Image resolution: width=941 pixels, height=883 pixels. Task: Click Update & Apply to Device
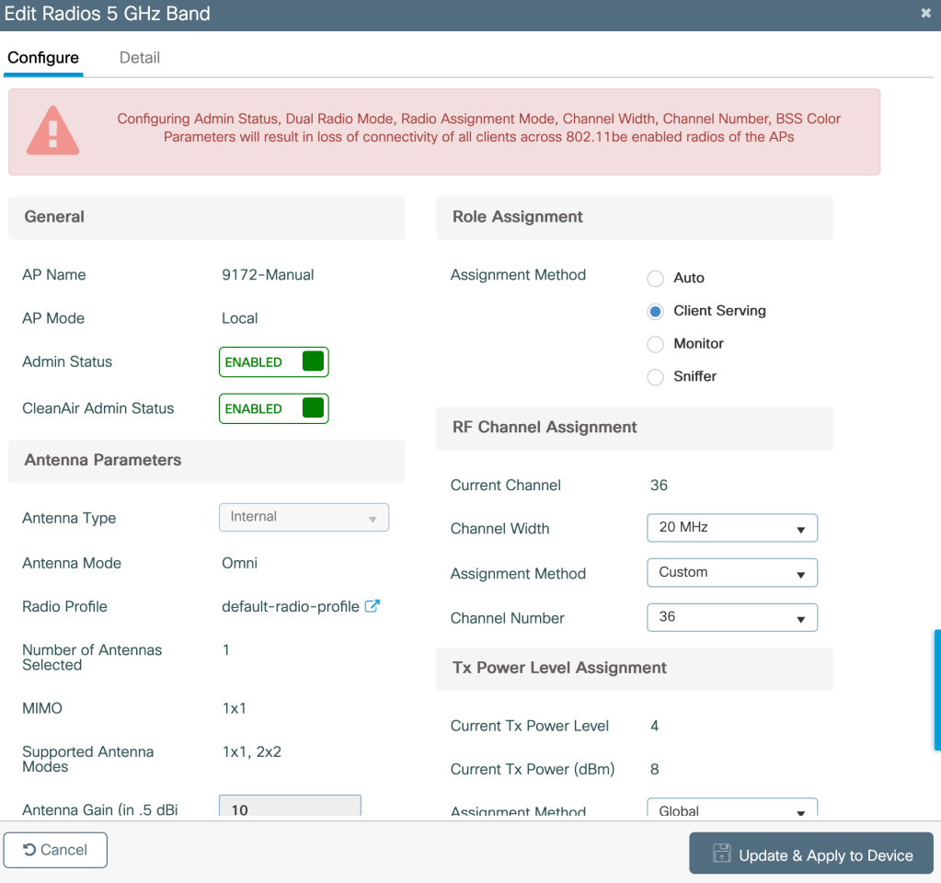tap(811, 854)
